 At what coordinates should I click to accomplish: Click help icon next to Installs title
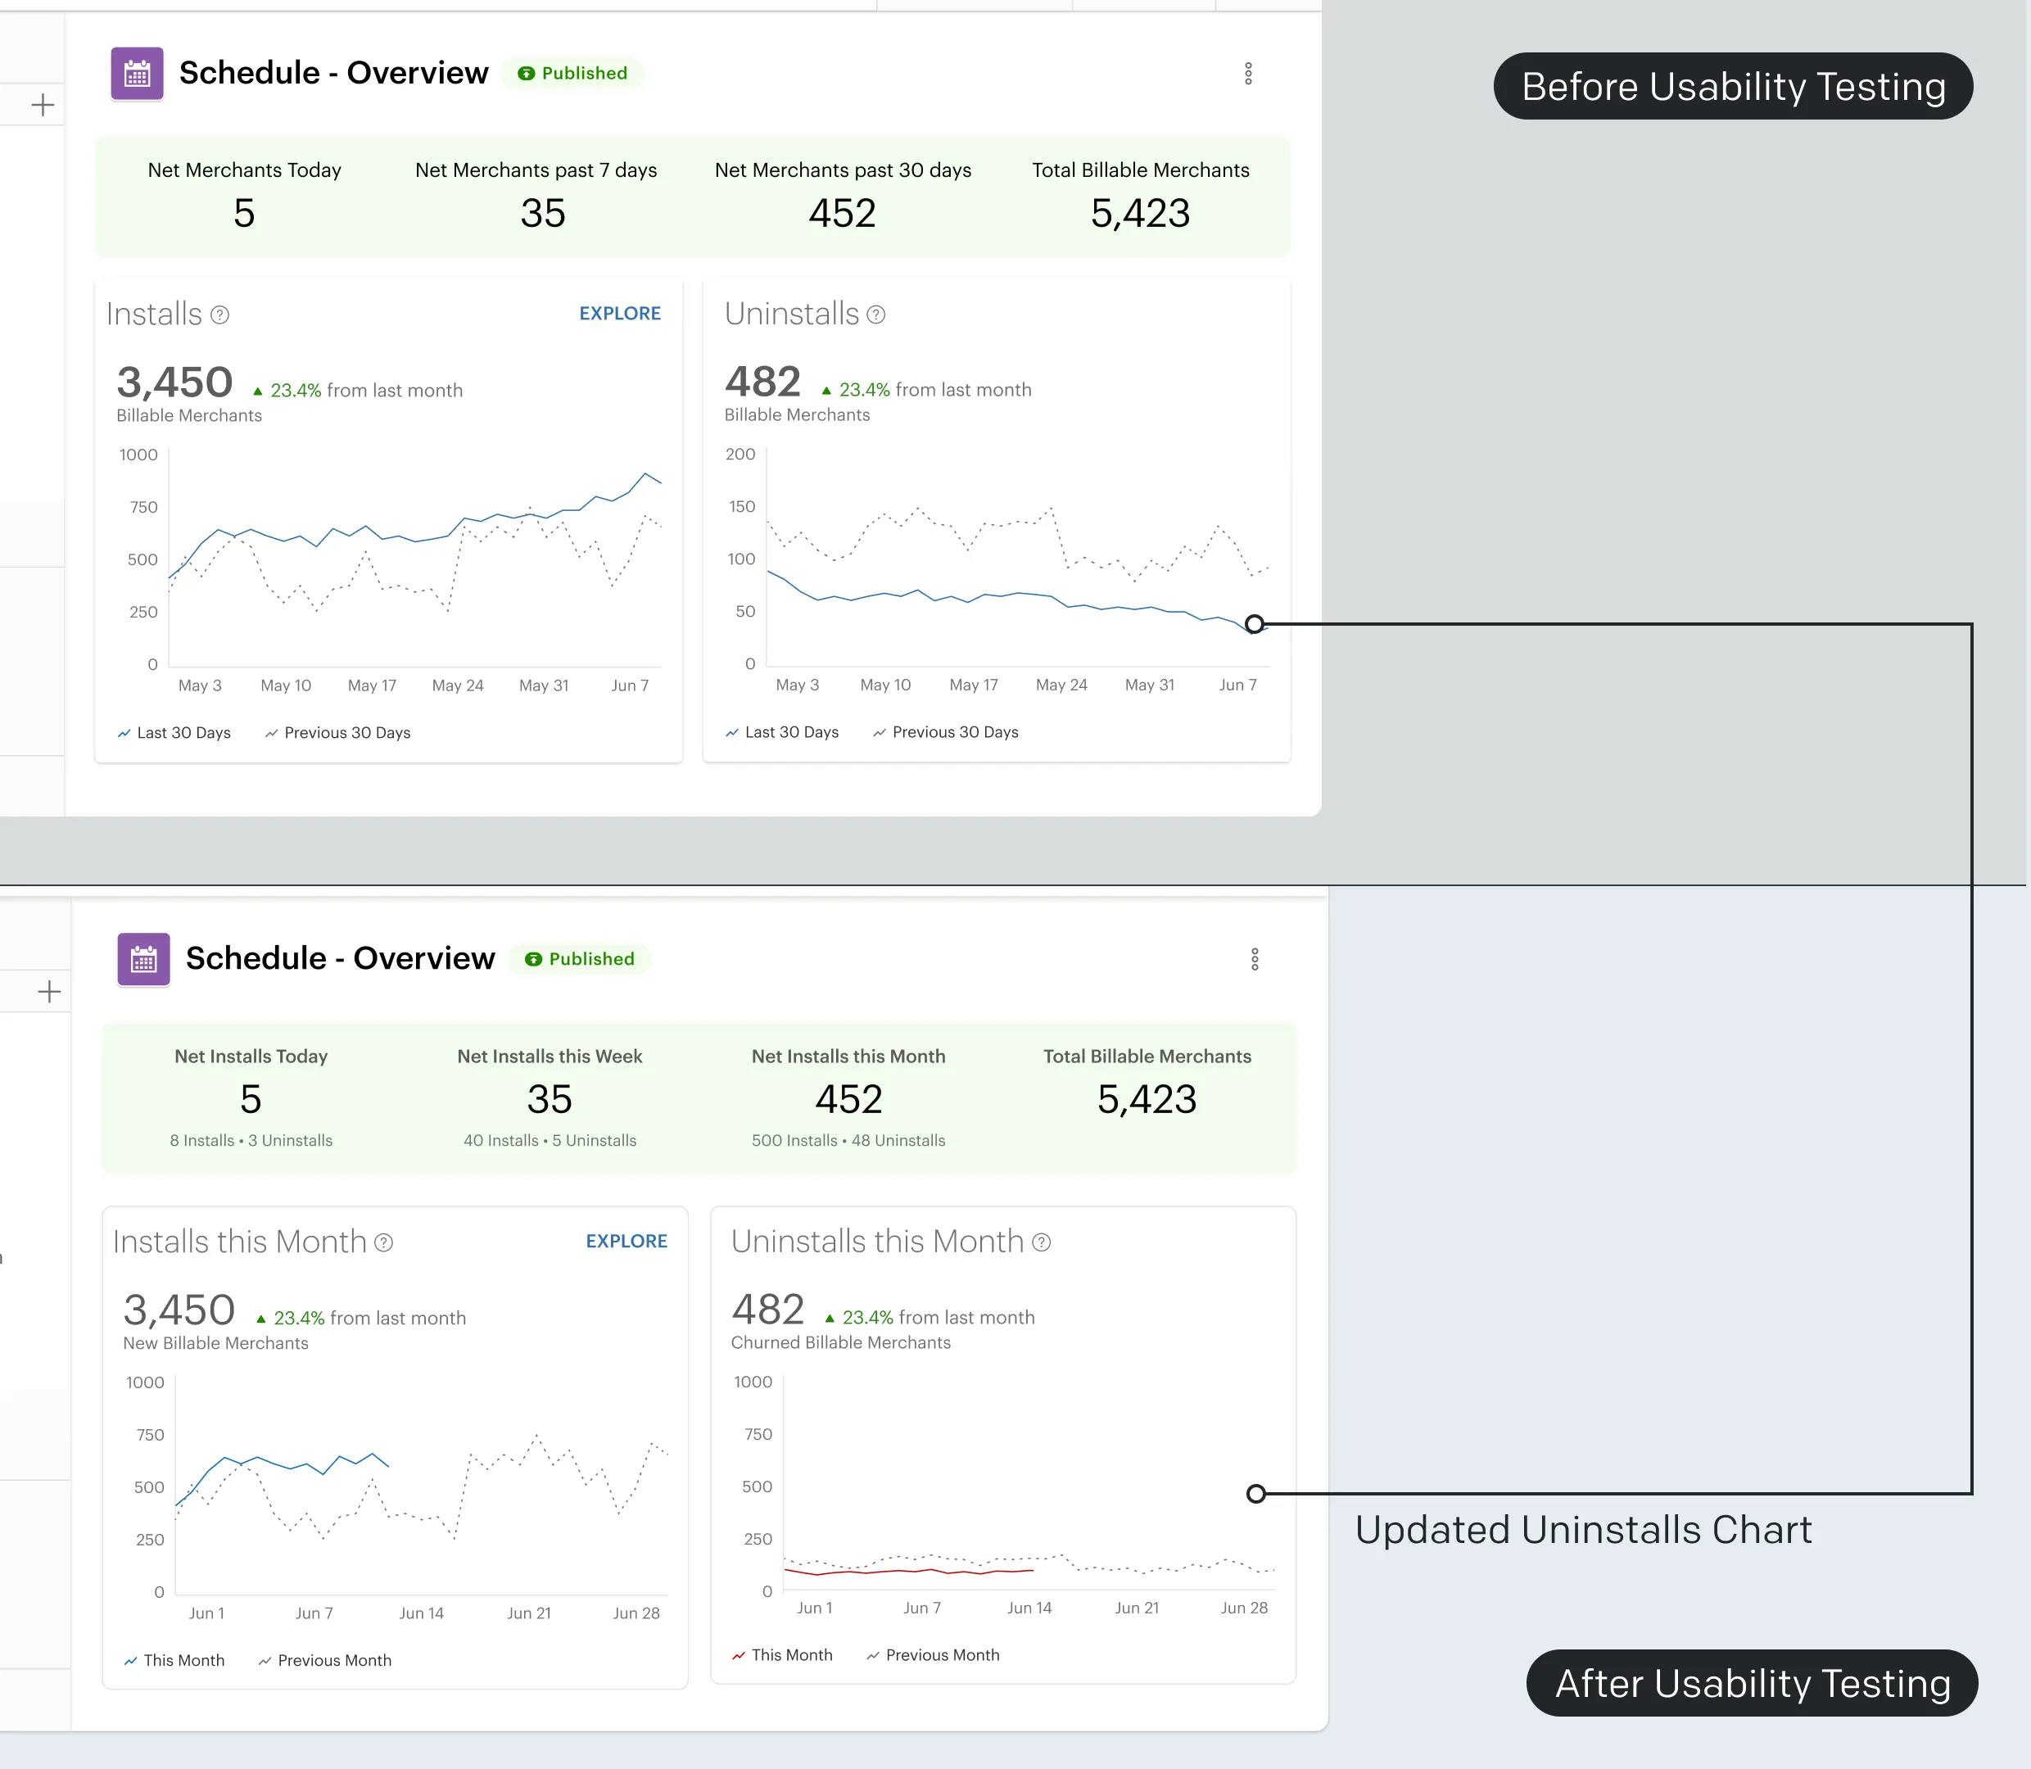(x=220, y=315)
